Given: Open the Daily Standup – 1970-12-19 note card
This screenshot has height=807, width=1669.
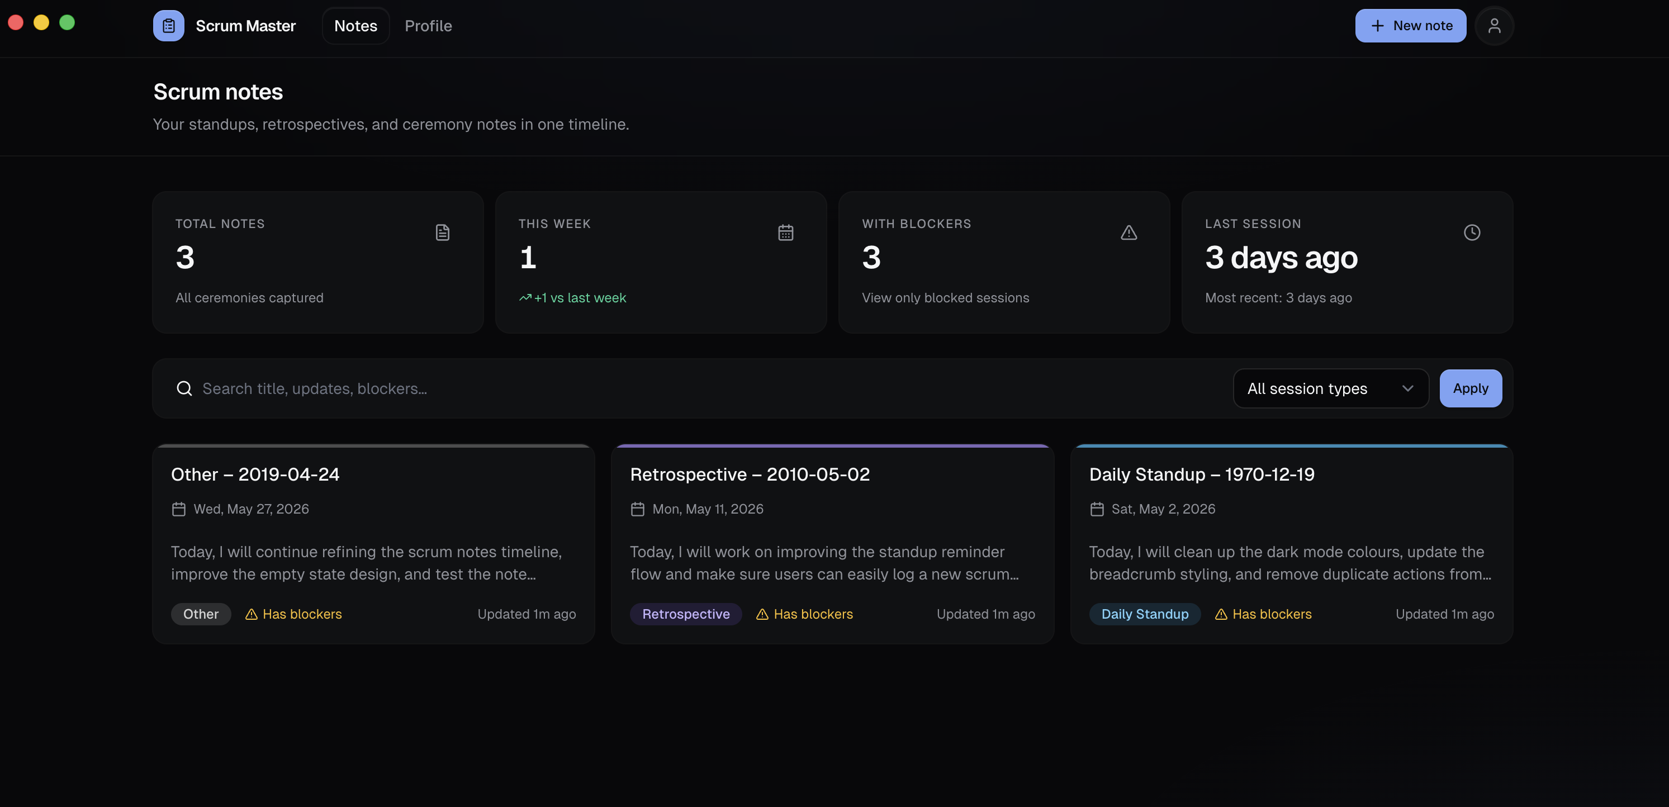Looking at the screenshot, I should 1292,544.
